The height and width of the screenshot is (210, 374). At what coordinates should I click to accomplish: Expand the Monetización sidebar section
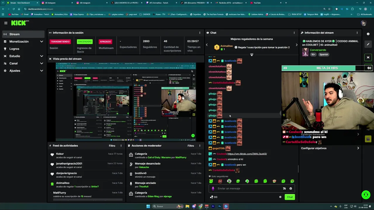(23, 41)
